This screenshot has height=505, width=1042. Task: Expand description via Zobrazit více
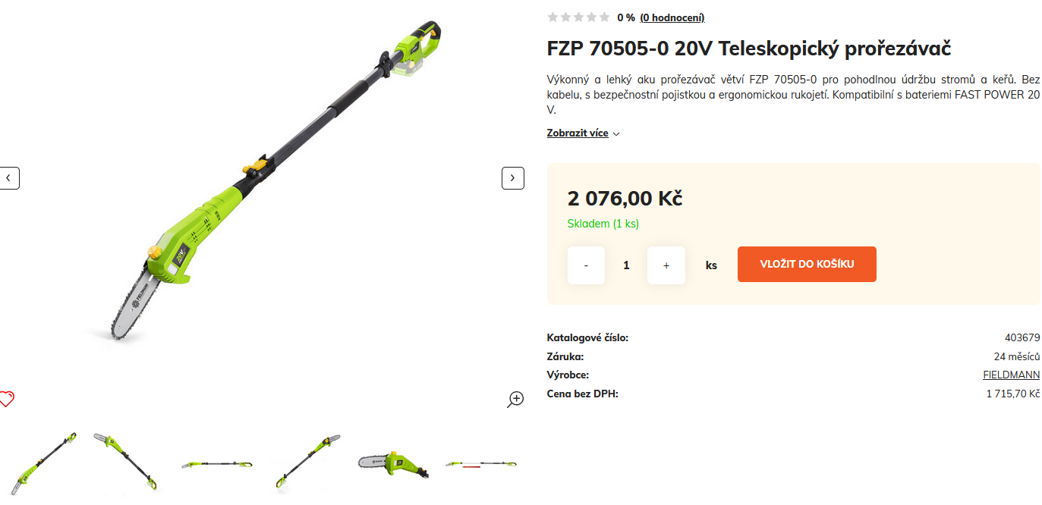click(x=578, y=133)
